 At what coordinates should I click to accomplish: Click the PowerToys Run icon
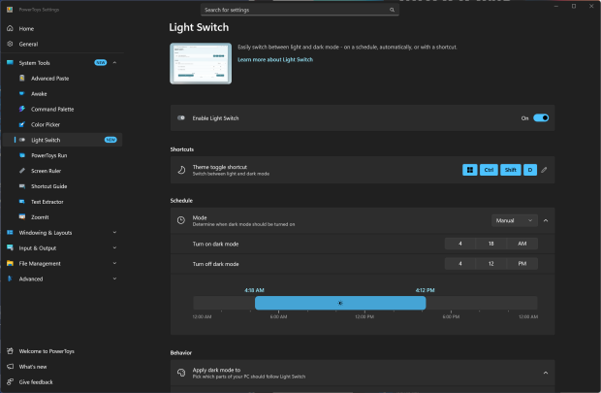22,155
